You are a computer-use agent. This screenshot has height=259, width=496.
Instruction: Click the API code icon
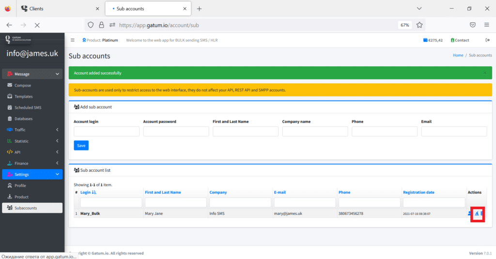[x=10, y=152]
